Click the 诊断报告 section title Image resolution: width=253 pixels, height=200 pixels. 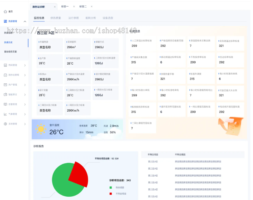click(x=39, y=146)
